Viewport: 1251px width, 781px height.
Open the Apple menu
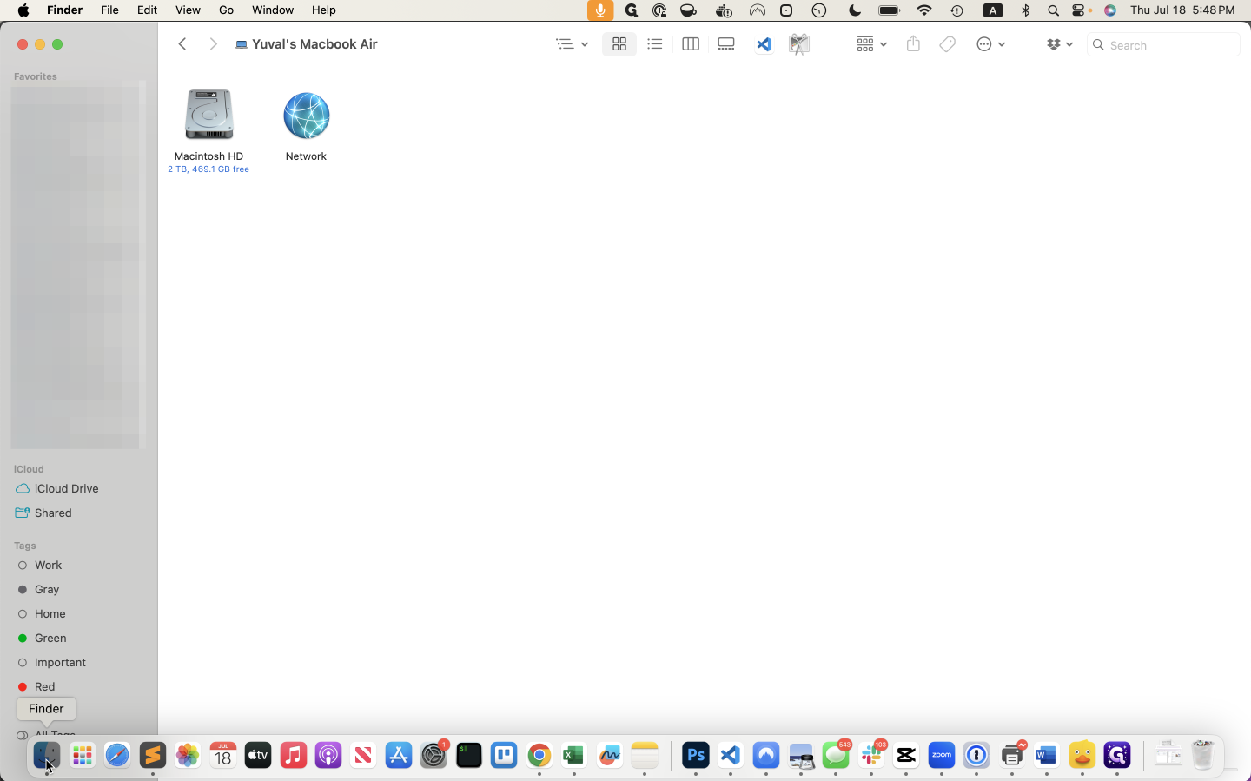(23, 10)
